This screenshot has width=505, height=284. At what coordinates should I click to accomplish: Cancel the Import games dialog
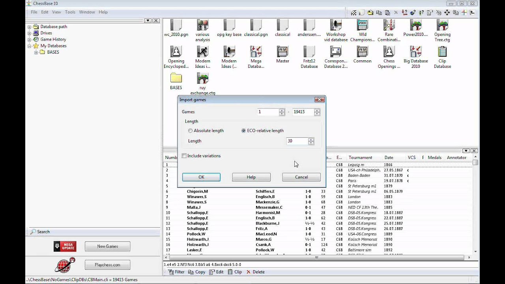click(x=301, y=177)
